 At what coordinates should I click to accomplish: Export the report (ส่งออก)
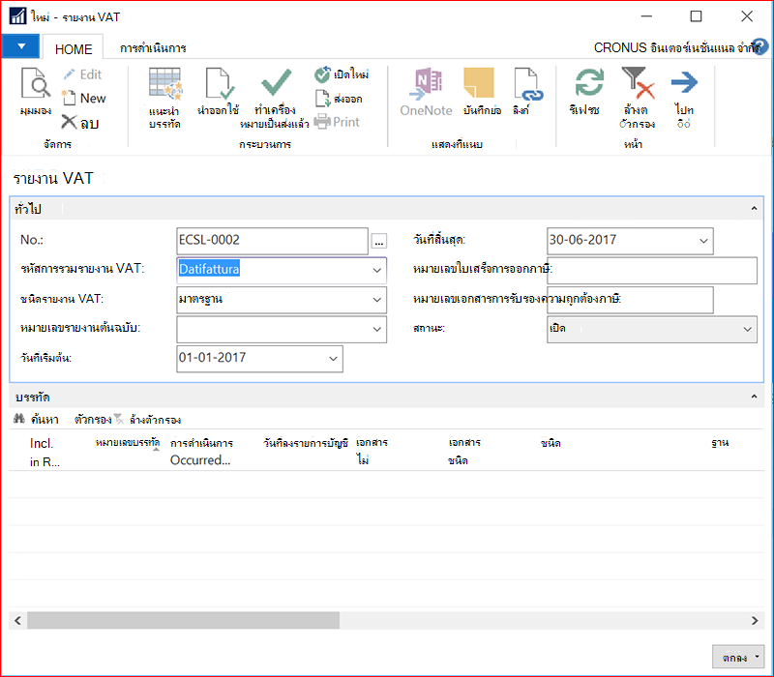point(339,99)
